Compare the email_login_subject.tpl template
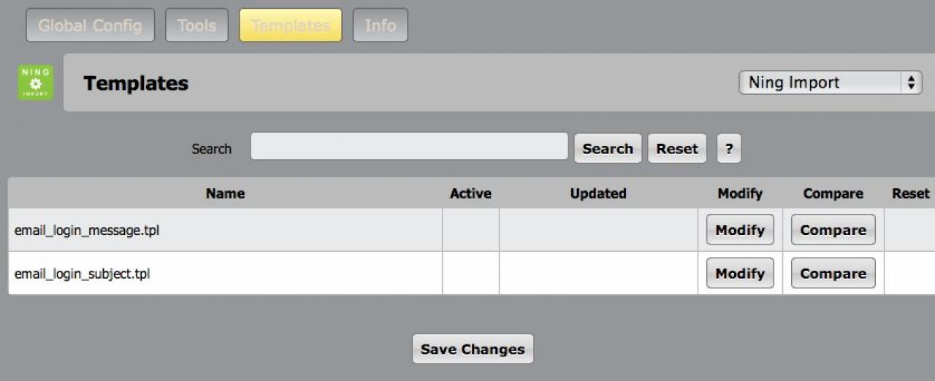935x381 pixels. pos(833,274)
